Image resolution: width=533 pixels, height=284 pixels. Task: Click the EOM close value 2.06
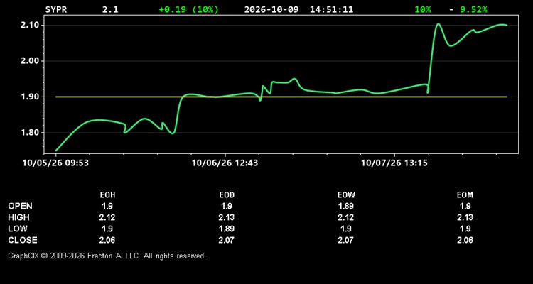[x=465, y=240]
